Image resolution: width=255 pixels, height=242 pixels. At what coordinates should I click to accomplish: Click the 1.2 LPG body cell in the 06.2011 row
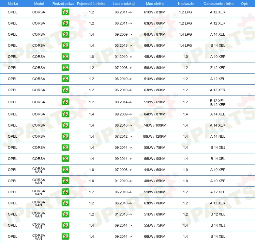coord(186,12)
